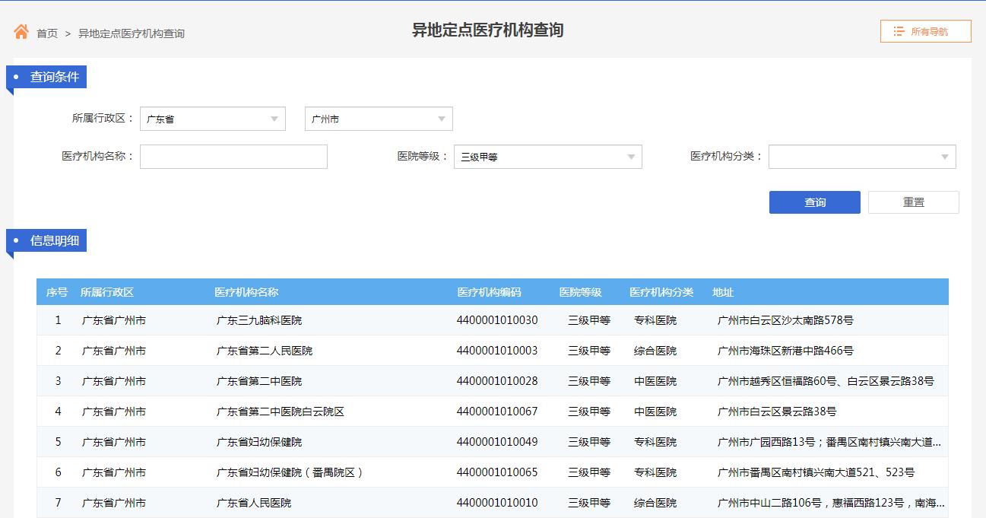Navigate to 首页 via breadcrumb link

pyautogui.click(x=47, y=33)
